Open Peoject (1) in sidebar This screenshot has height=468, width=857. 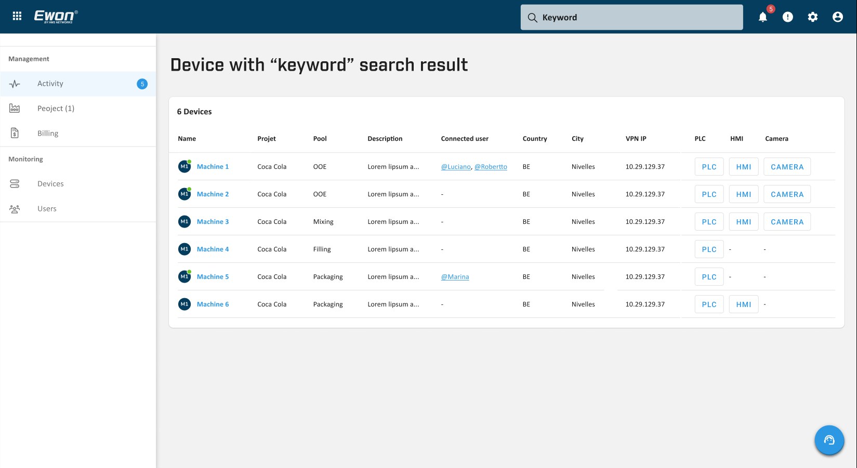click(78, 109)
